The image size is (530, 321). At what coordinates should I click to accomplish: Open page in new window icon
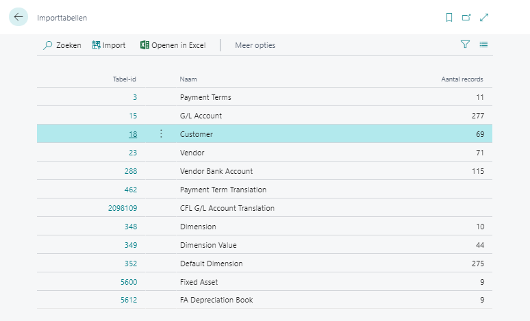point(467,18)
